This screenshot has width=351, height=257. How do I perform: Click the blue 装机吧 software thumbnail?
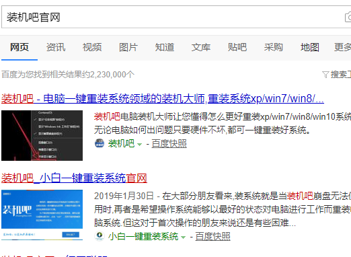tap(42, 215)
